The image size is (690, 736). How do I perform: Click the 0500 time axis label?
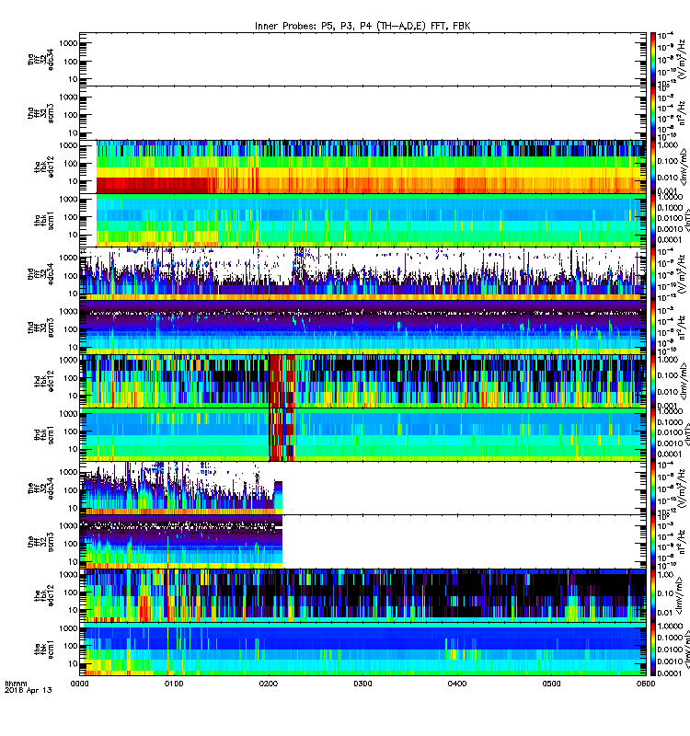tap(551, 684)
